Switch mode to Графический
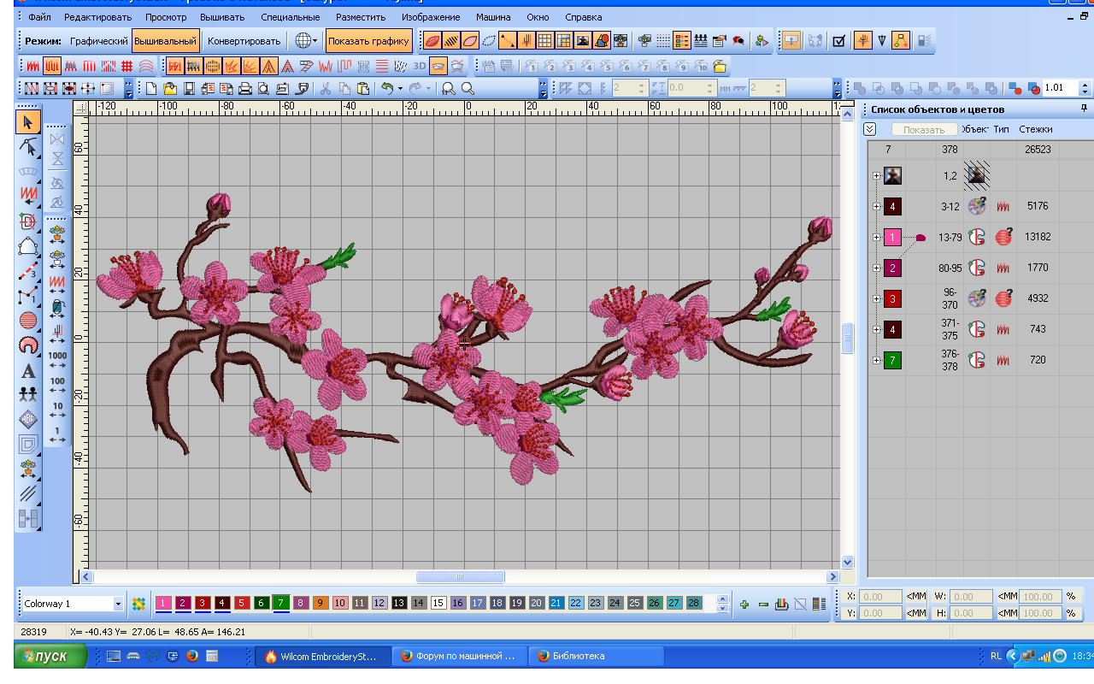This screenshot has width=1094, height=684. point(98,40)
